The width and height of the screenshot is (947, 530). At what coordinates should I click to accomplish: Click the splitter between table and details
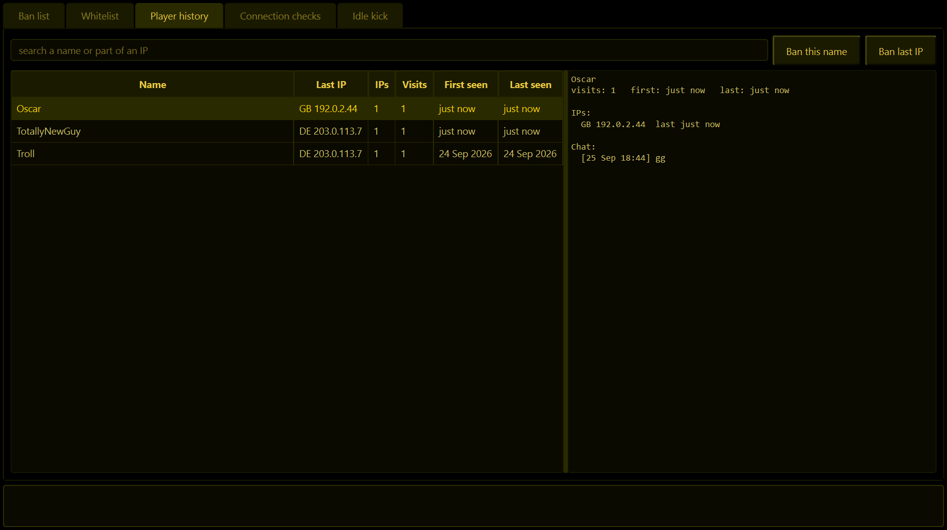[566, 271]
